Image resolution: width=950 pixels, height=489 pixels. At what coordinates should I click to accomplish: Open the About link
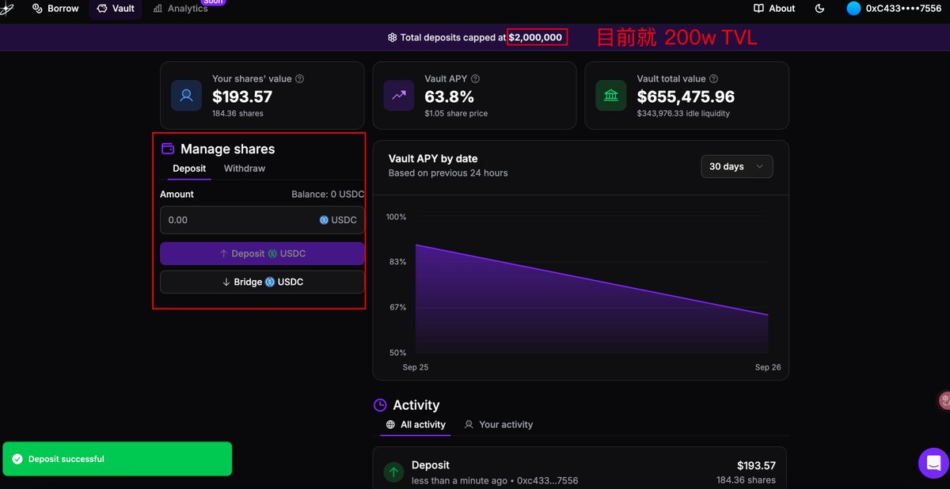(x=774, y=9)
